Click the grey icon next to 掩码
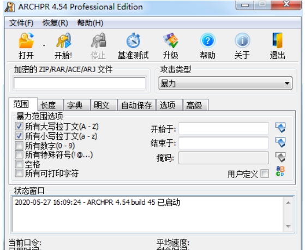The width and height of the screenshot is (305, 250). [280, 157]
